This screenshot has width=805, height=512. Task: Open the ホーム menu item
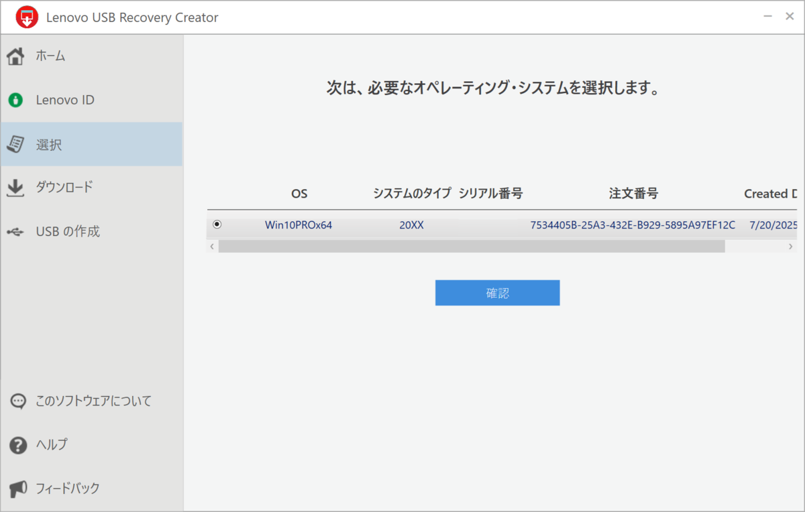pyautogui.click(x=91, y=56)
